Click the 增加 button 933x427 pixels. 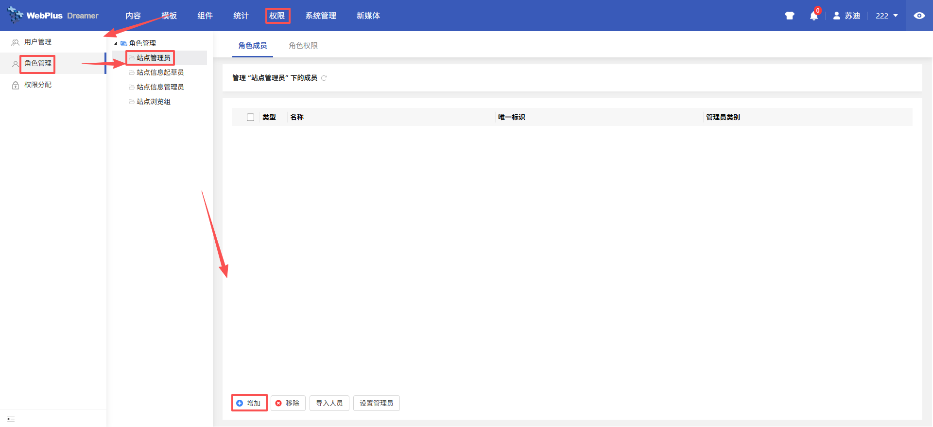(249, 403)
